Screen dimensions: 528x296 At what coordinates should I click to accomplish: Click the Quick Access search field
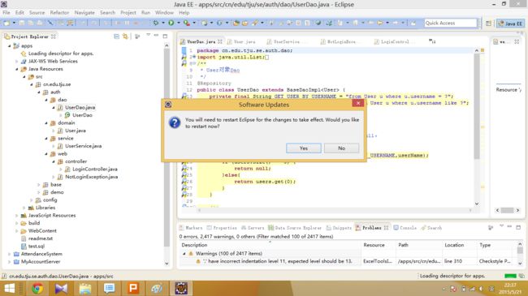pos(451,23)
